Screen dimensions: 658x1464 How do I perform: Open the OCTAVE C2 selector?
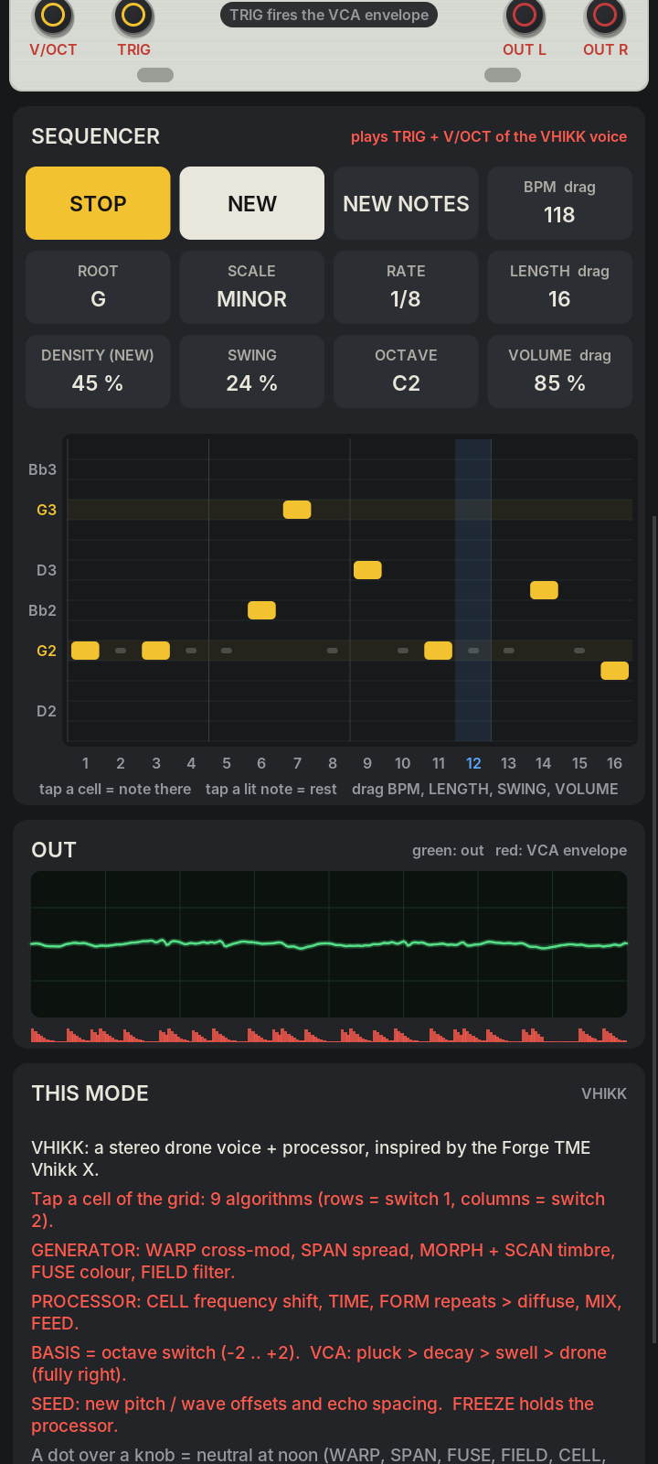[x=406, y=371]
